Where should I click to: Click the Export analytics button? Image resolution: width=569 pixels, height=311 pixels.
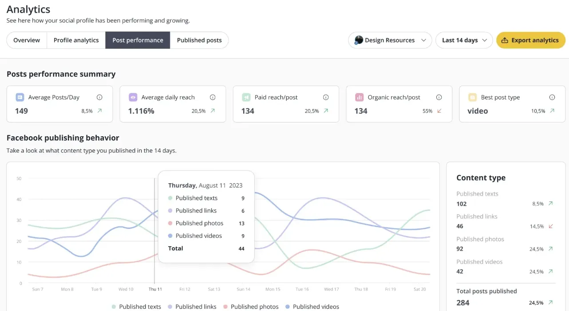click(530, 40)
